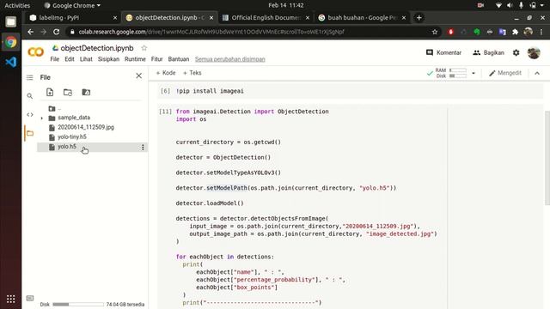Open the terminal icon at sidebar bottom

point(30,298)
